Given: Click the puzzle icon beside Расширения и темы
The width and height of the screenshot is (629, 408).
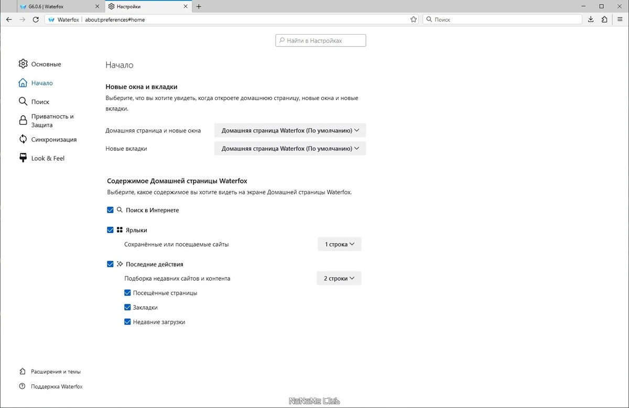Looking at the screenshot, I should coord(22,371).
